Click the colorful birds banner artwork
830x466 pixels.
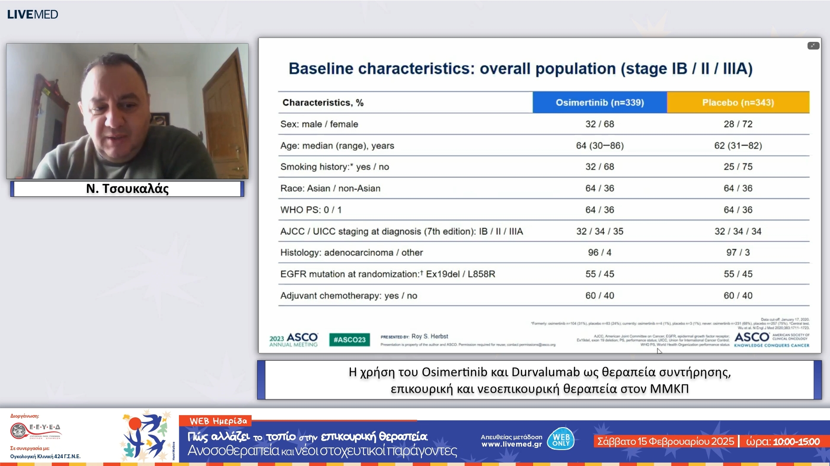tap(146, 436)
